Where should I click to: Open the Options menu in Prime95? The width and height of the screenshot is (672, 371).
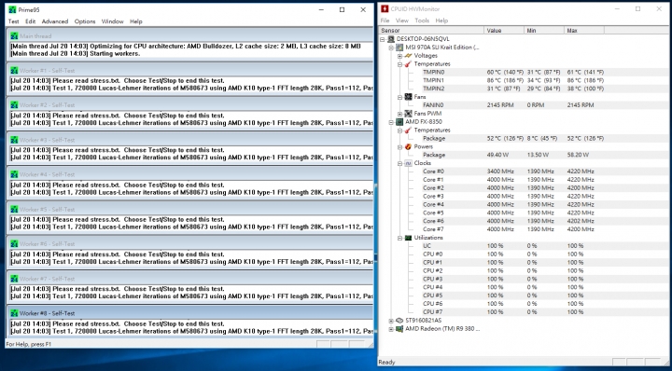[x=85, y=21]
